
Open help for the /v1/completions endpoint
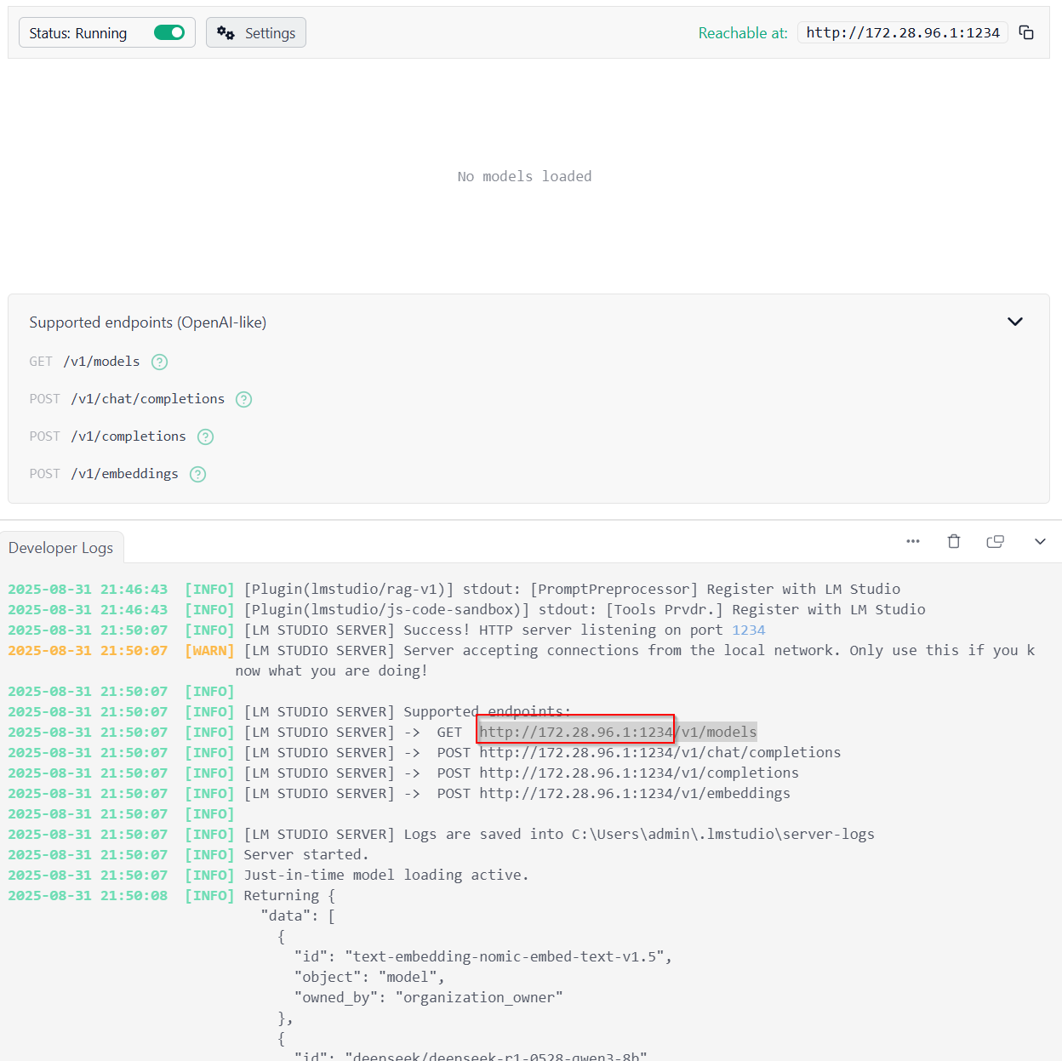click(x=204, y=436)
